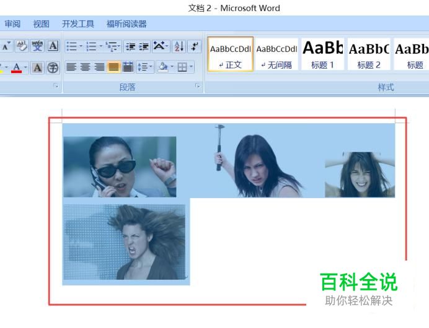Center align the text
The width and height of the screenshot is (429, 328).
[86, 67]
